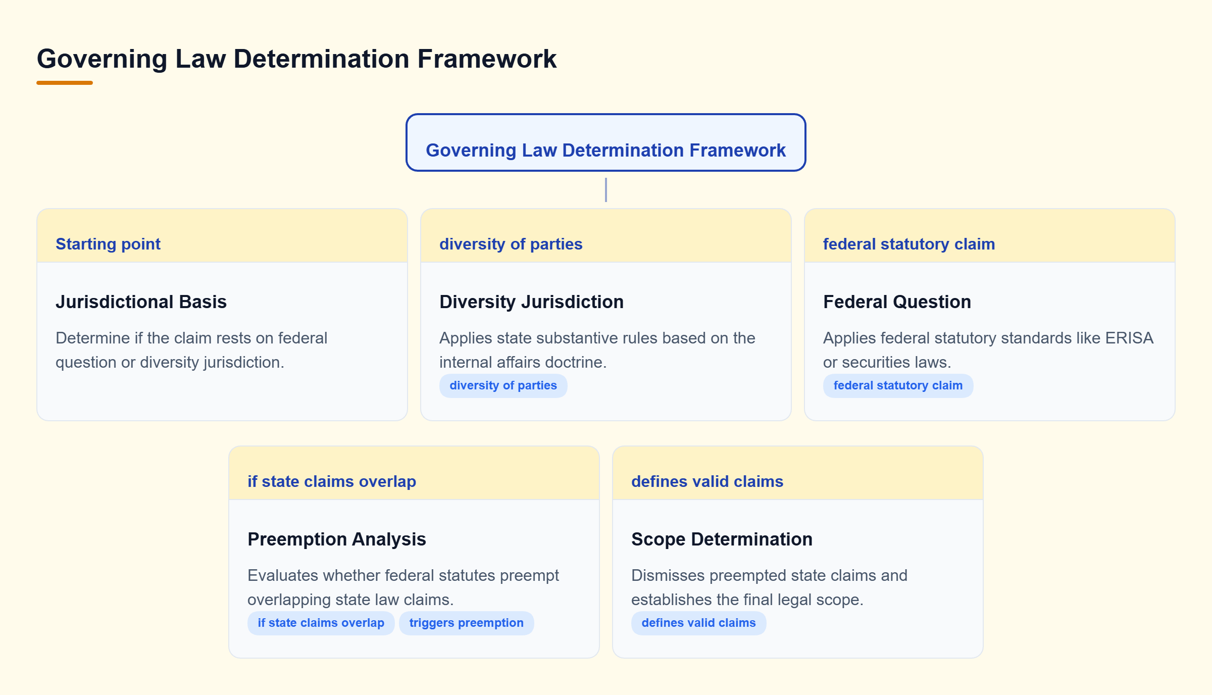Image resolution: width=1212 pixels, height=695 pixels.
Task: Click the ERISA federal standards description text
Action: pyautogui.click(x=988, y=350)
